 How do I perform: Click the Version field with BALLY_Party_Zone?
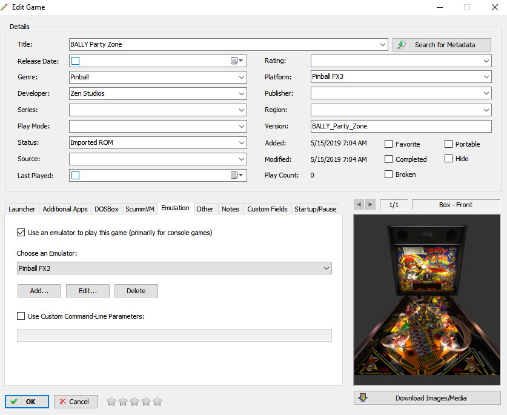[x=401, y=126]
